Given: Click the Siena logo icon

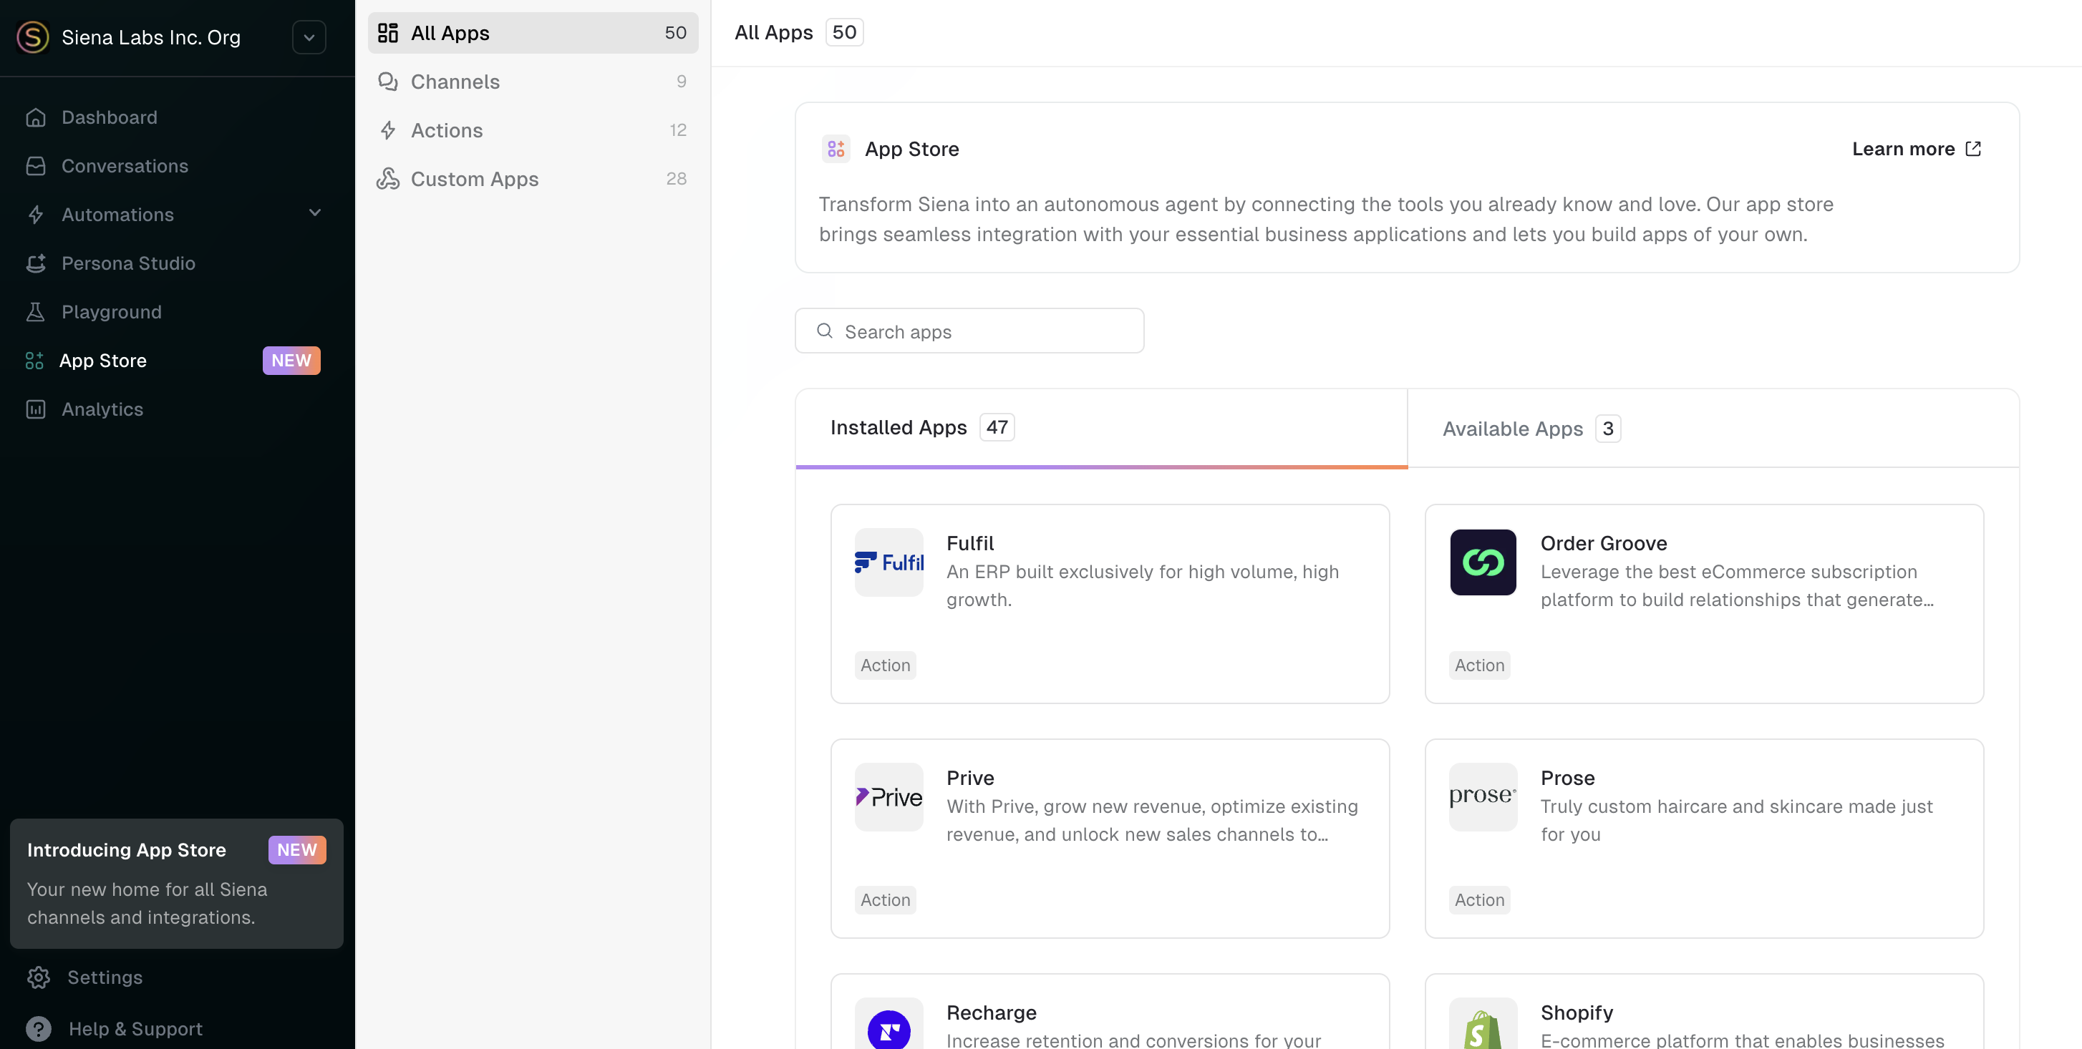Looking at the screenshot, I should tap(33, 37).
